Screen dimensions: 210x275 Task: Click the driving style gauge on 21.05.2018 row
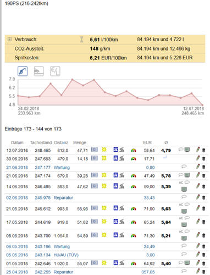point(134,208)
